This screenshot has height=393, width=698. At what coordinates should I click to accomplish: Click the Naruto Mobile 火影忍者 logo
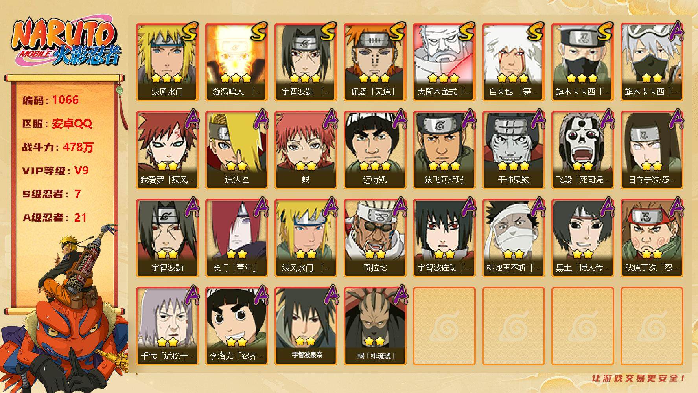(66, 42)
